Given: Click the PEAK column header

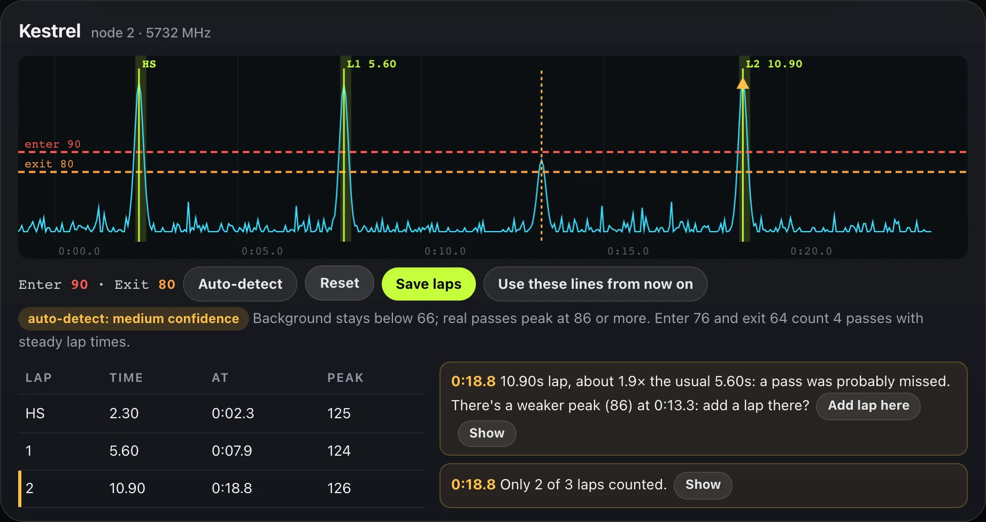Looking at the screenshot, I should click(345, 378).
